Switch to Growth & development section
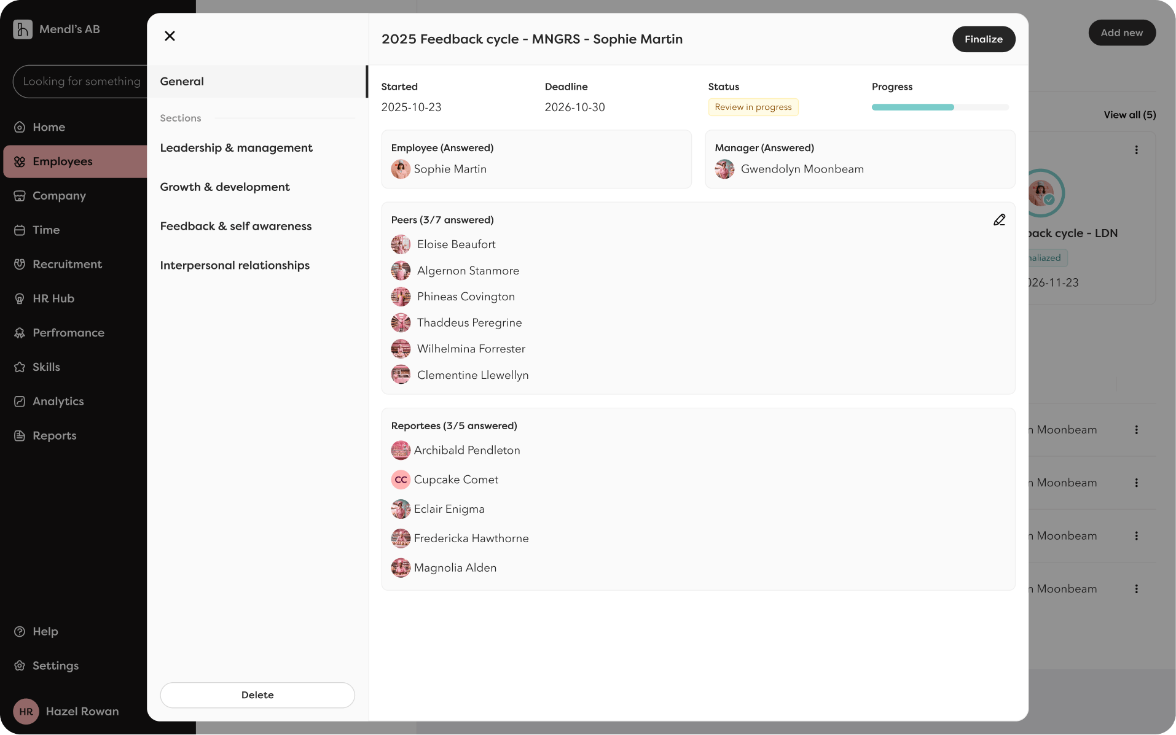 225,187
